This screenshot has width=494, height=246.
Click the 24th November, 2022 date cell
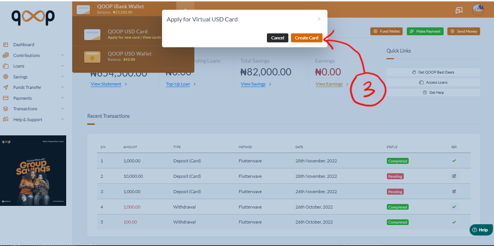(x=316, y=192)
